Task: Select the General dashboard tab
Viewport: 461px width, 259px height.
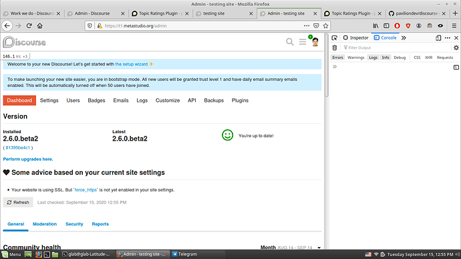Action: pyautogui.click(x=15, y=224)
